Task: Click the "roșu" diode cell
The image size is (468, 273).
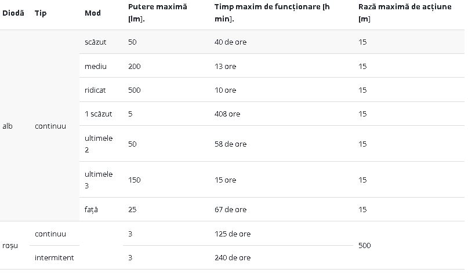Action: pyautogui.click(x=10, y=246)
